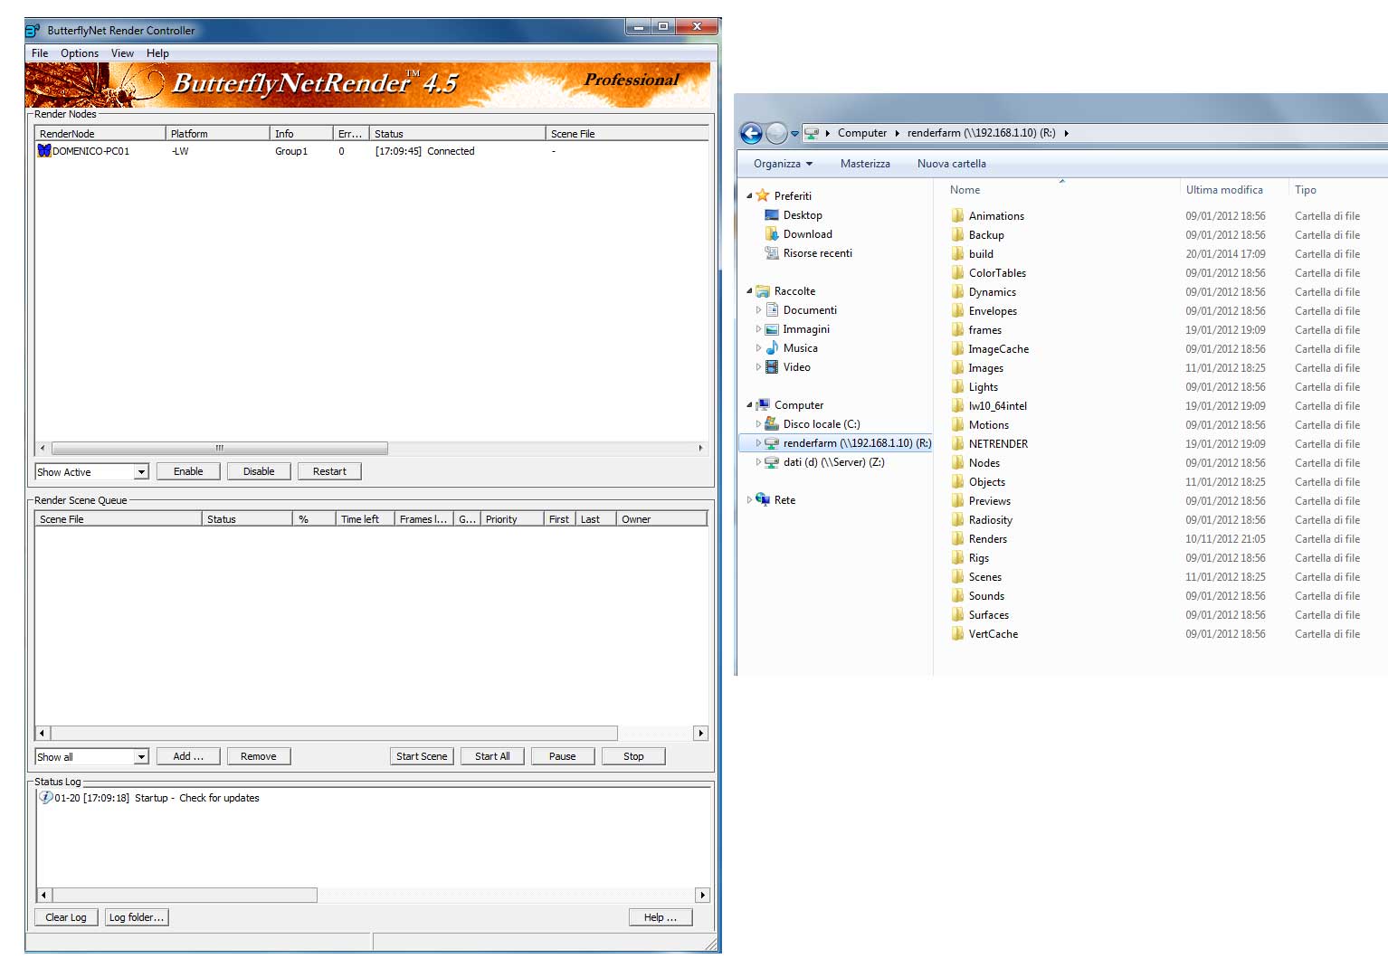Screen dimensions: 1388x977
Task: Click the startup info icon in Status Log
Action: pyautogui.click(x=45, y=798)
